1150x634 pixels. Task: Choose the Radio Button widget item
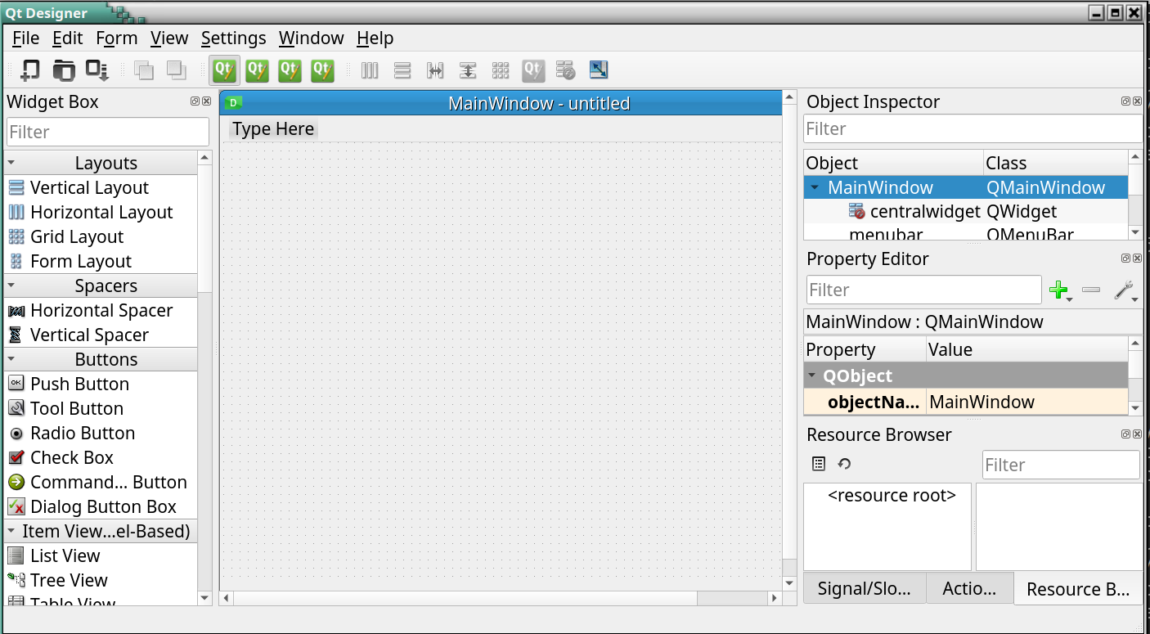pyautogui.click(x=101, y=433)
